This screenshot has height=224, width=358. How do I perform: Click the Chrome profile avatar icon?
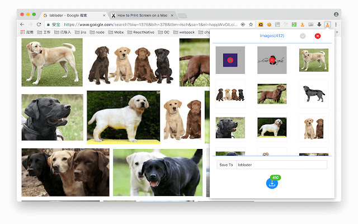point(336,14)
